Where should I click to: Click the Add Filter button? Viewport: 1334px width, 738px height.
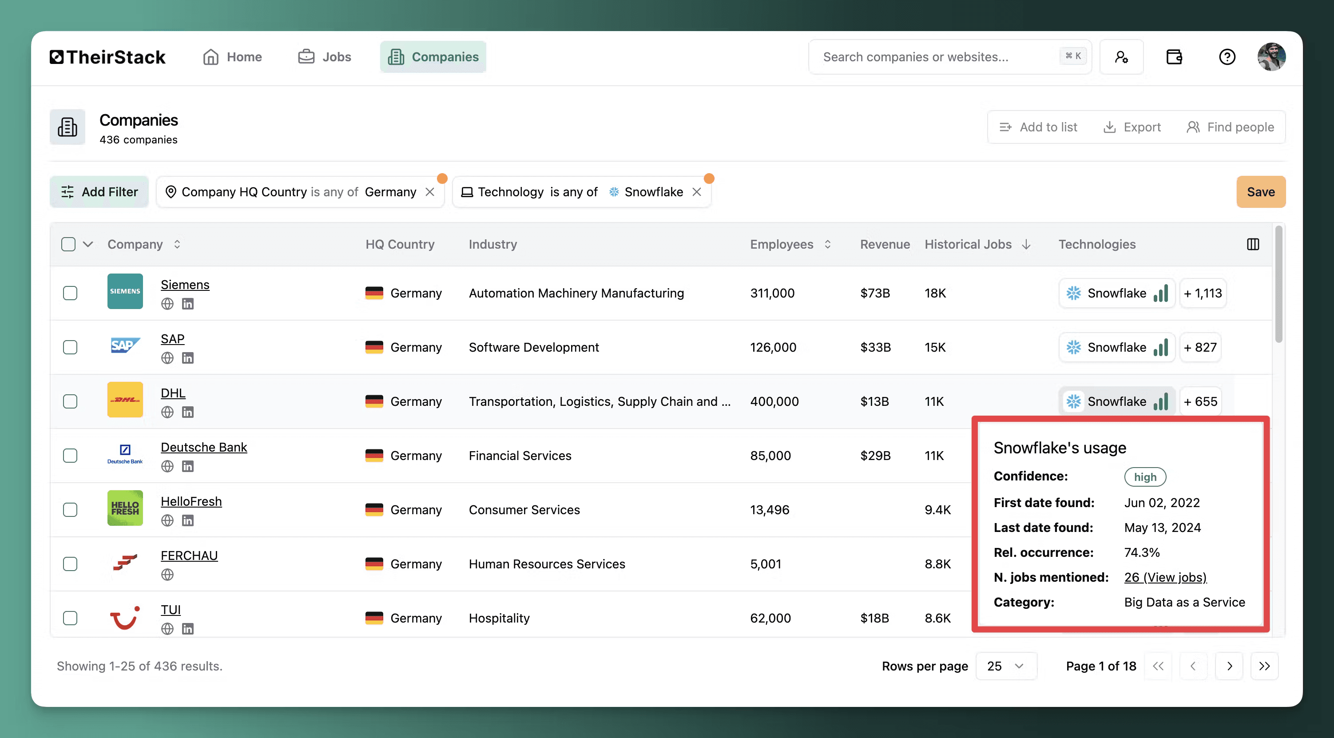[99, 192]
